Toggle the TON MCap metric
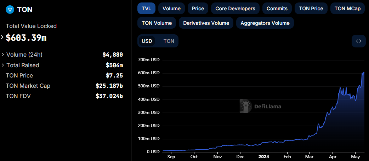The width and height of the screenshot is (369, 161). 348,8
